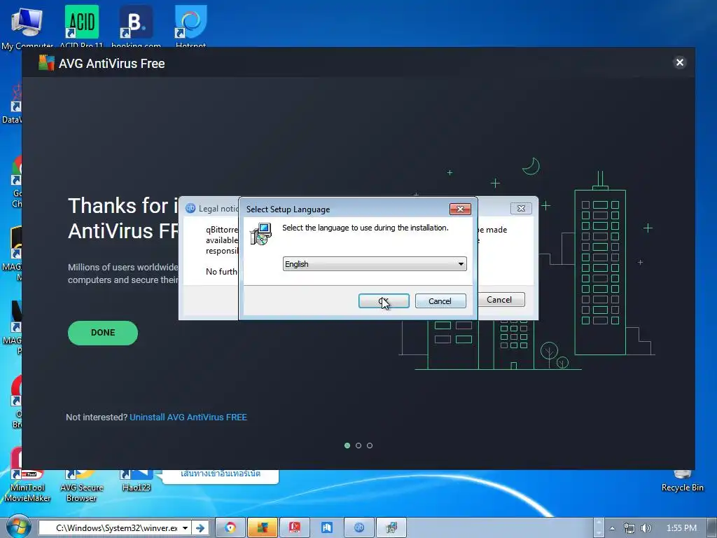The width and height of the screenshot is (717, 538).
Task: Open Hao123 desktop shortcut
Action: (x=137, y=481)
